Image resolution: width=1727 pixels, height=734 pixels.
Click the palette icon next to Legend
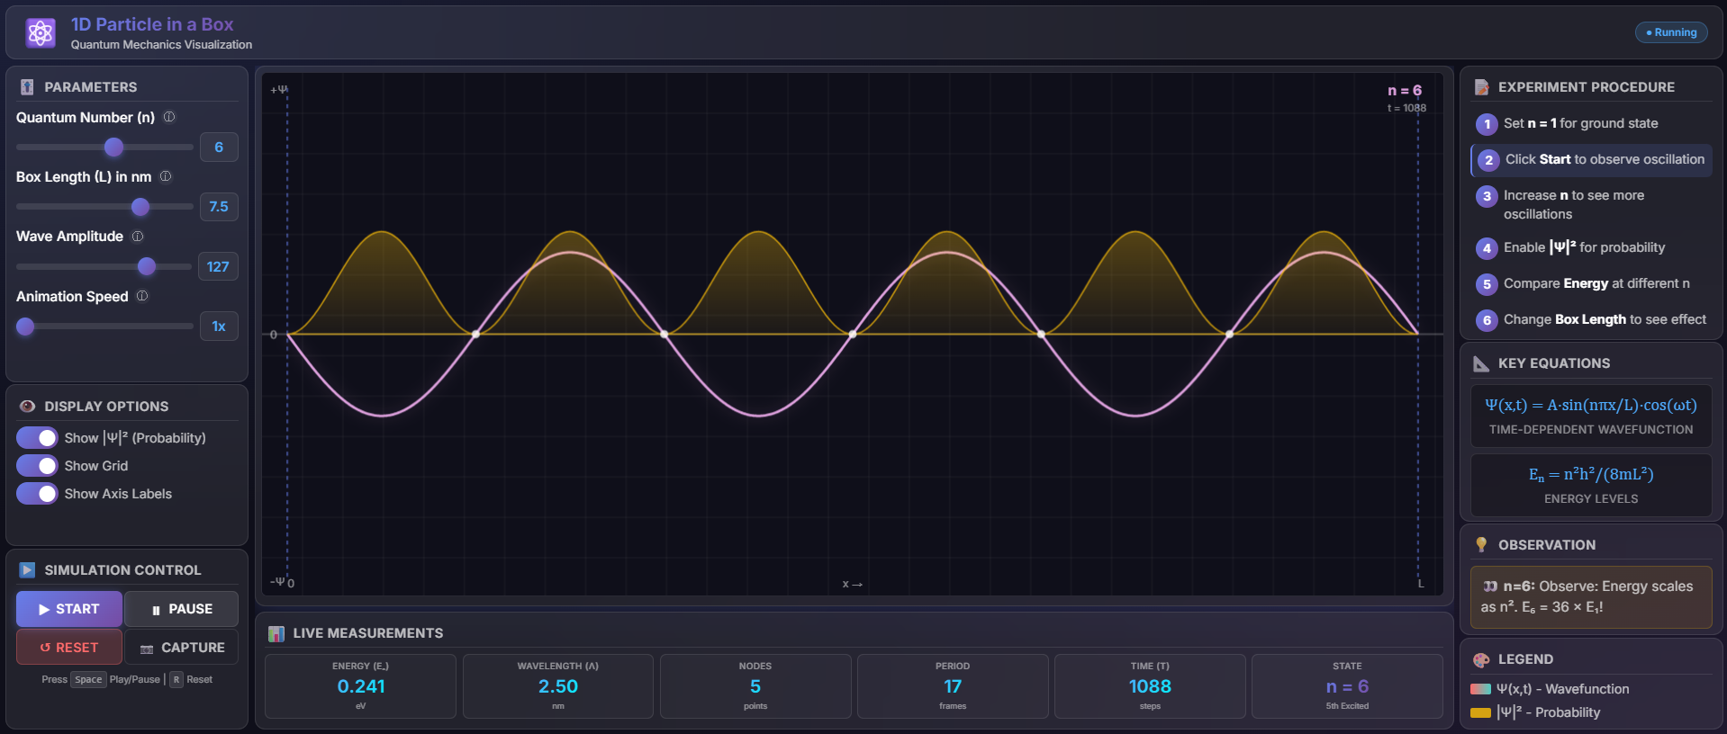click(1481, 659)
